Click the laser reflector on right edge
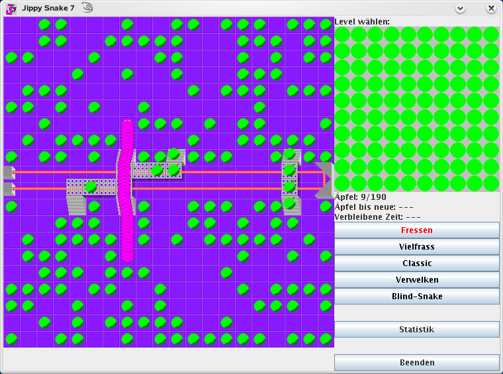Screen dimensions: 503x374 click(324, 180)
